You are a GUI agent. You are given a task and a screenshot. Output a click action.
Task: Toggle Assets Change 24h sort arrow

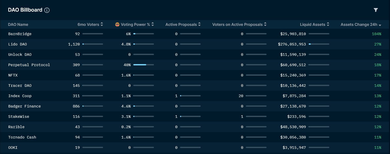pyautogui.click(x=380, y=25)
